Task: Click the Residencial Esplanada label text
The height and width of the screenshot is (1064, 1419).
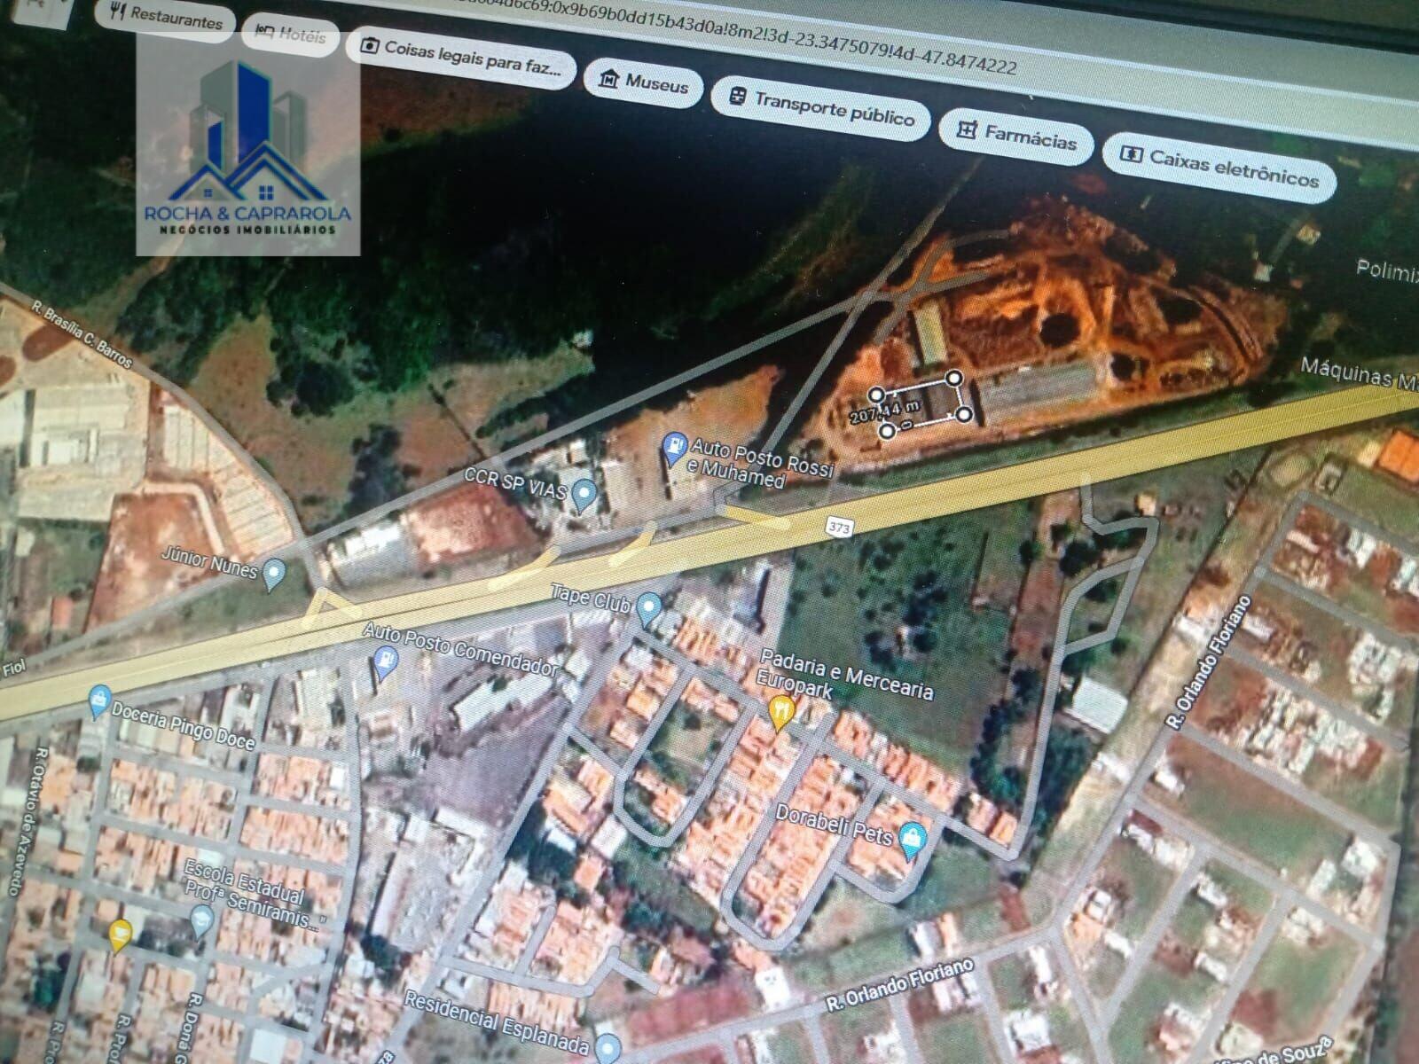Action: click(496, 1024)
